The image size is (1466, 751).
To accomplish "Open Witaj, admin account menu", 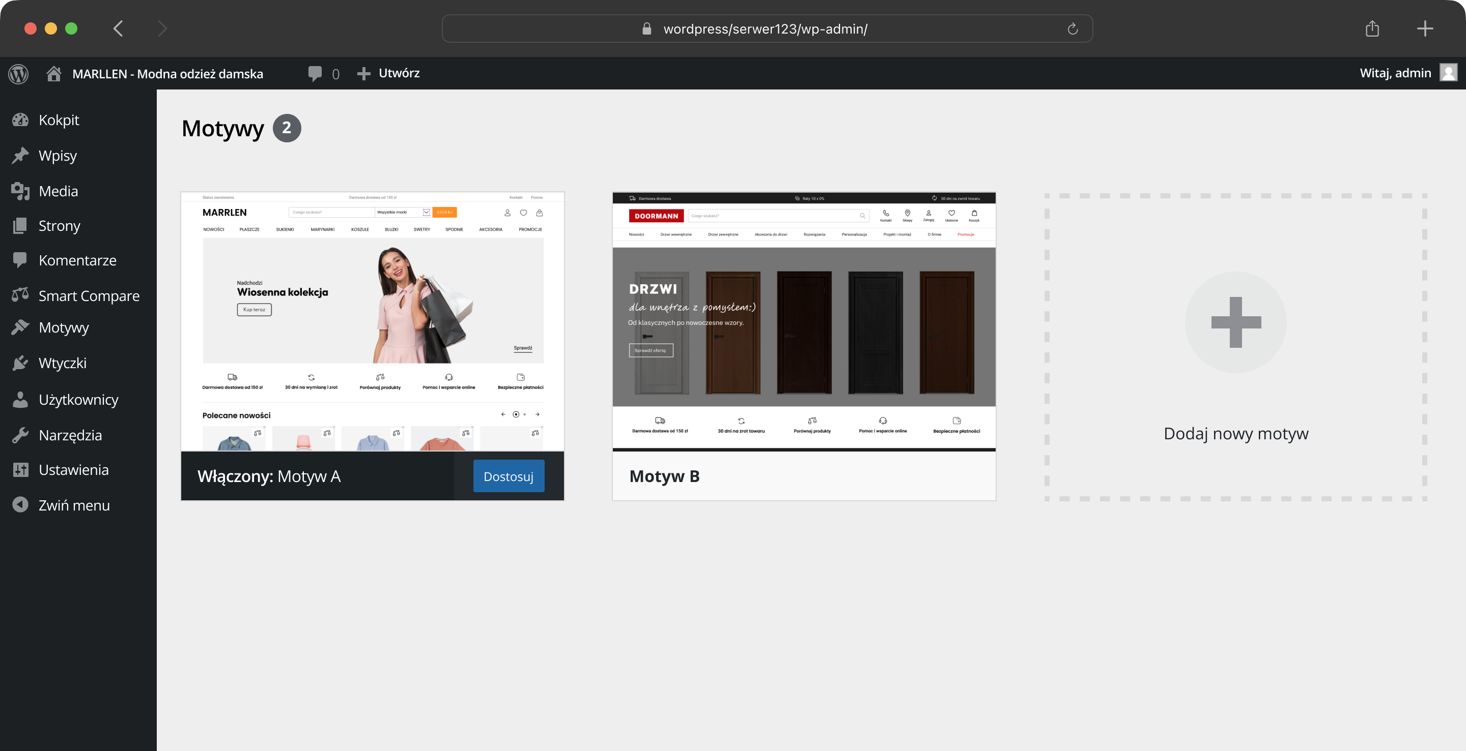I will click(x=1395, y=73).
